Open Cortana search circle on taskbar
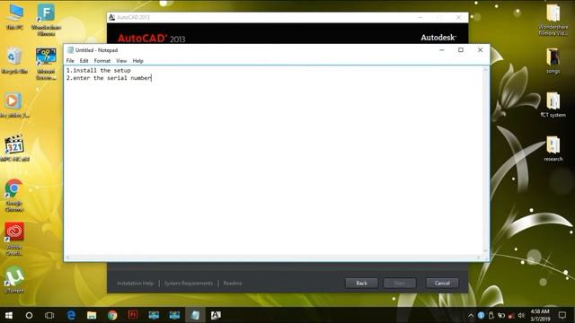Image resolution: width=575 pixels, height=323 pixels. [x=29, y=315]
